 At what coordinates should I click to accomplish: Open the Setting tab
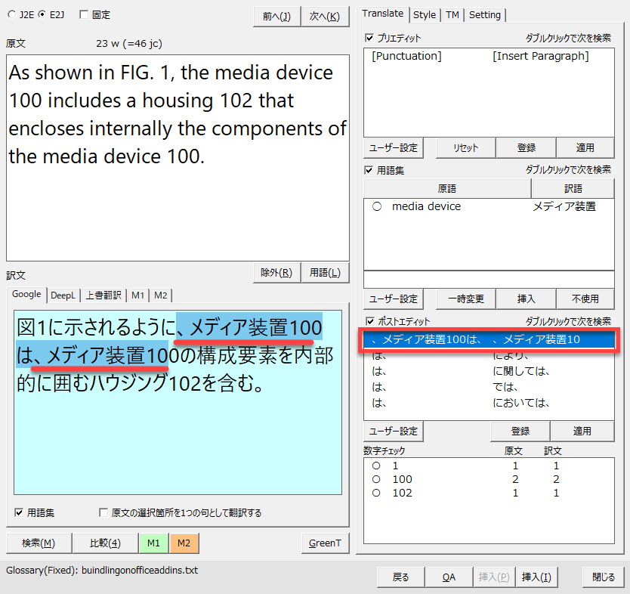[484, 14]
